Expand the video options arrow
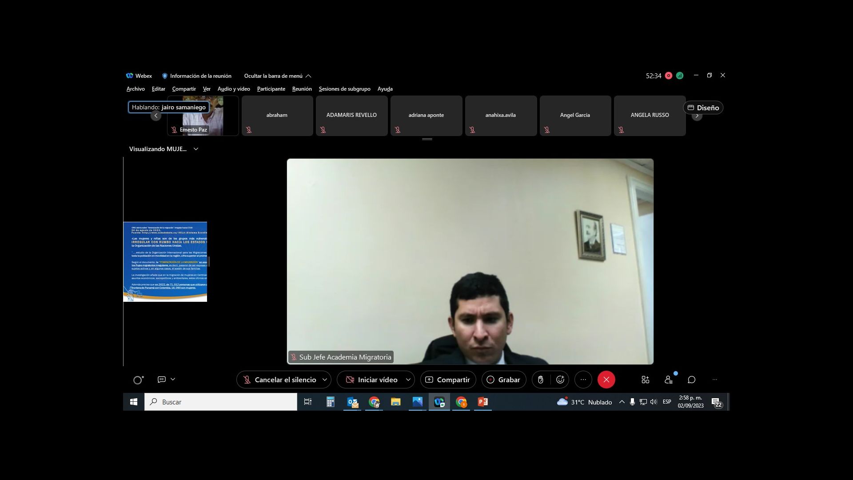The image size is (853, 480). click(x=408, y=380)
